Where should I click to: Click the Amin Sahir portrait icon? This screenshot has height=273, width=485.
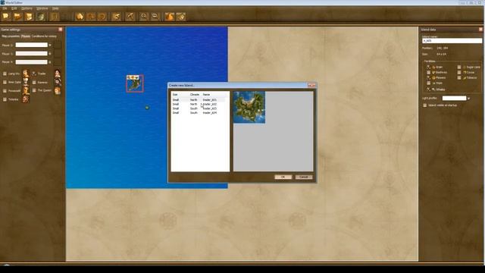26,82
